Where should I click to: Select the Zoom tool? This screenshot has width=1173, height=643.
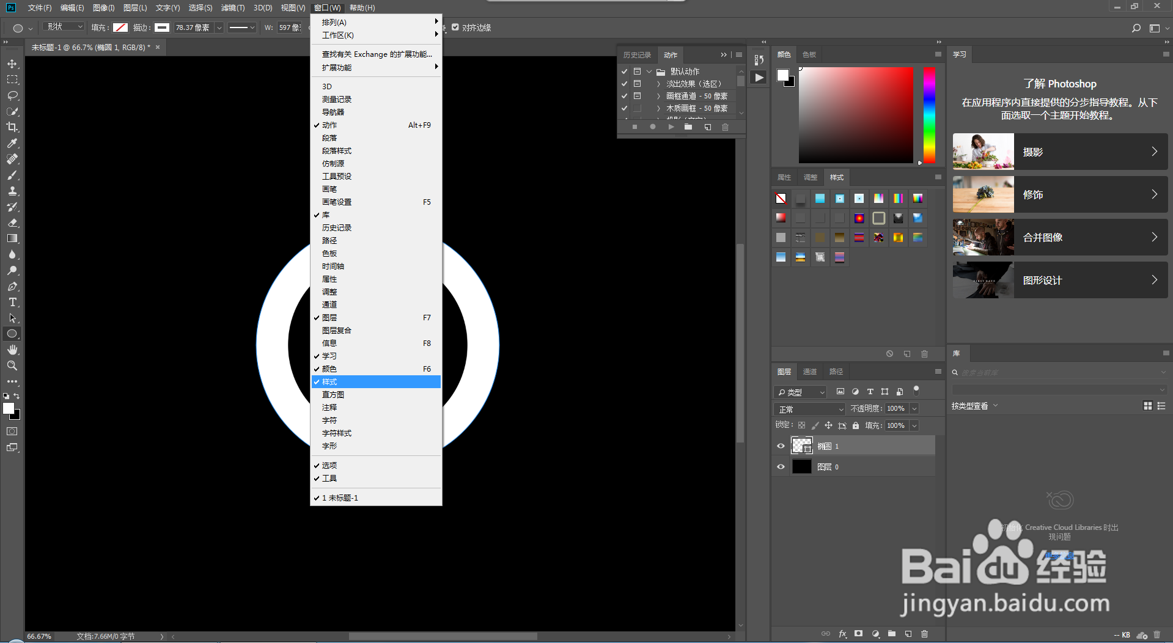point(12,366)
